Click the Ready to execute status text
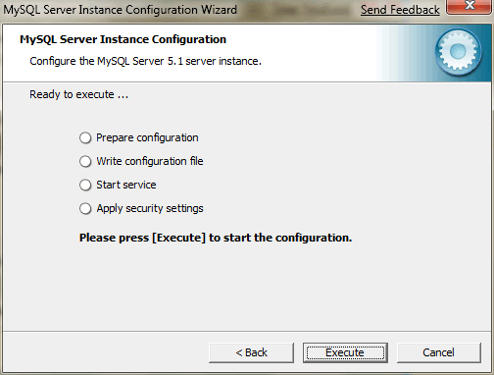This screenshot has width=494, height=375. pos(78,94)
